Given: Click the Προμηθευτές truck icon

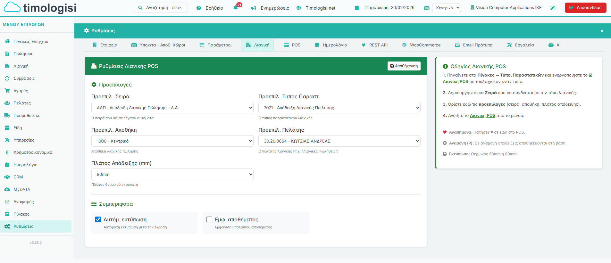Looking at the screenshot, I should pos(7,115).
